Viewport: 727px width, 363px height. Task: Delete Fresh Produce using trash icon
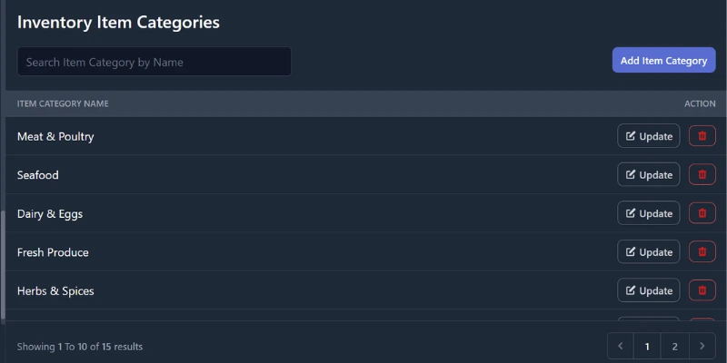point(702,251)
